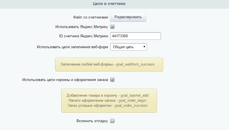The height and width of the screenshot is (130, 229).
Task: Click the arrow of the web-form goals combo box
Action: [144, 47]
